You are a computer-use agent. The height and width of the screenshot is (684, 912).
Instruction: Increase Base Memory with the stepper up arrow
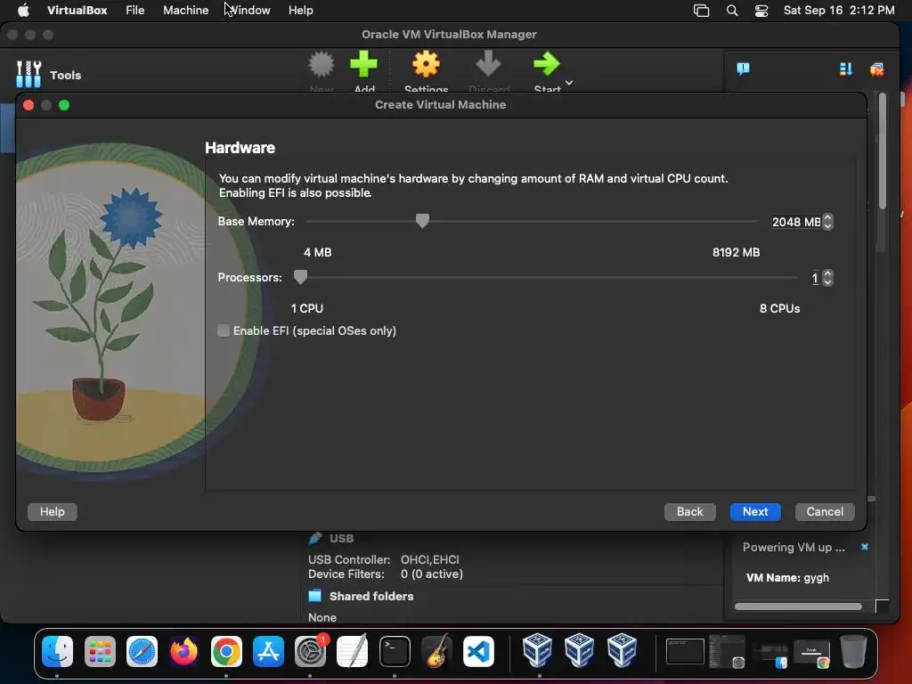(x=827, y=218)
